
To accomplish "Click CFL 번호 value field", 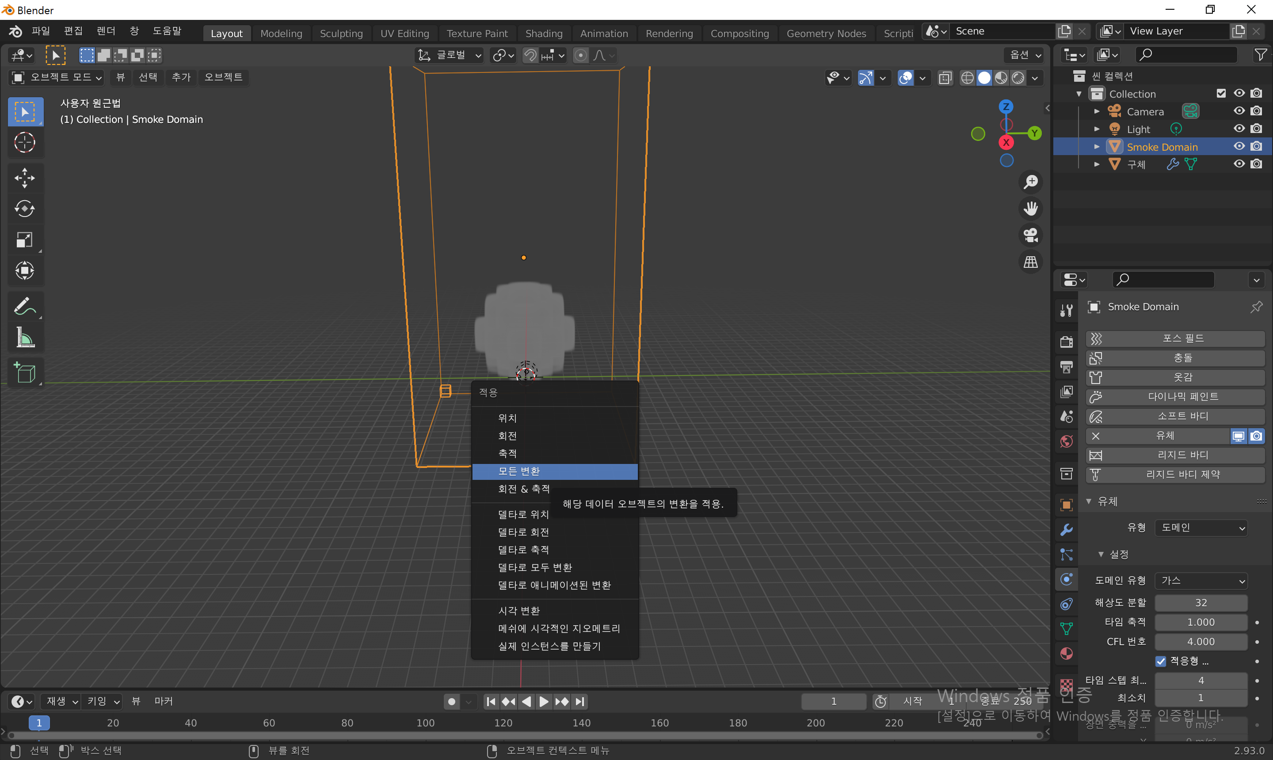I will [x=1201, y=642].
